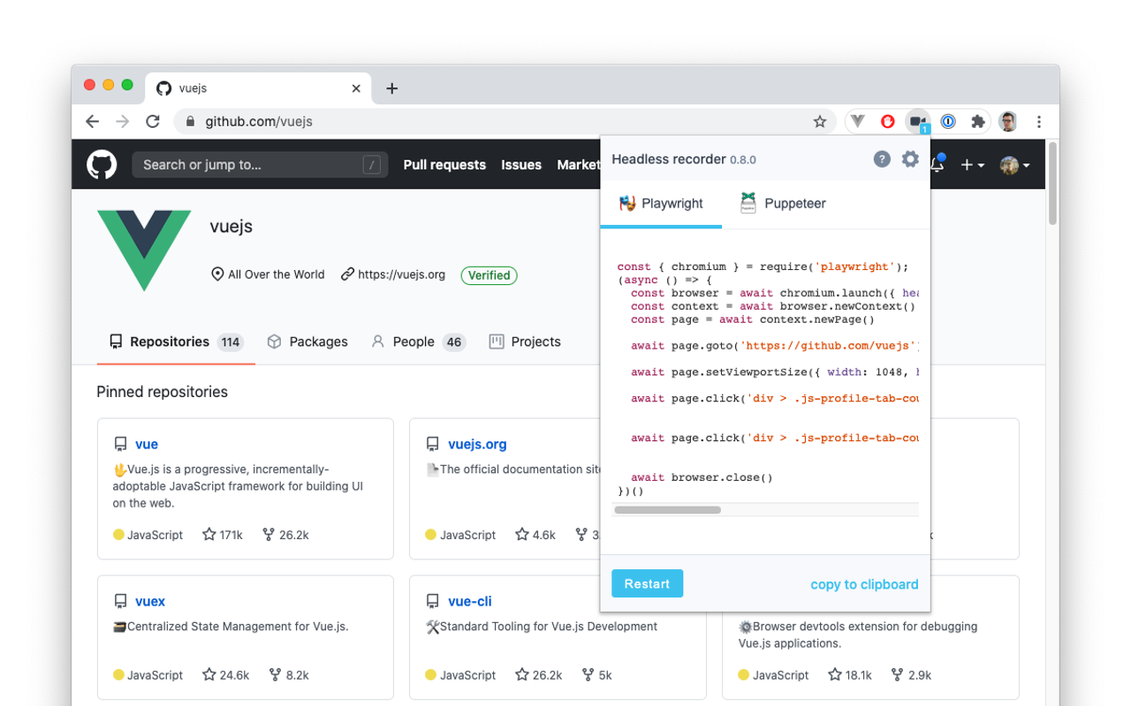Screen dimensions: 1131x706
Task: Click the GitHub logo in header
Action: click(x=102, y=164)
